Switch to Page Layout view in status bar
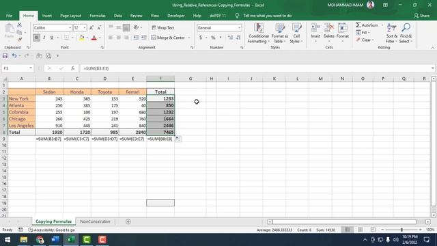The image size is (437, 246). [360, 230]
